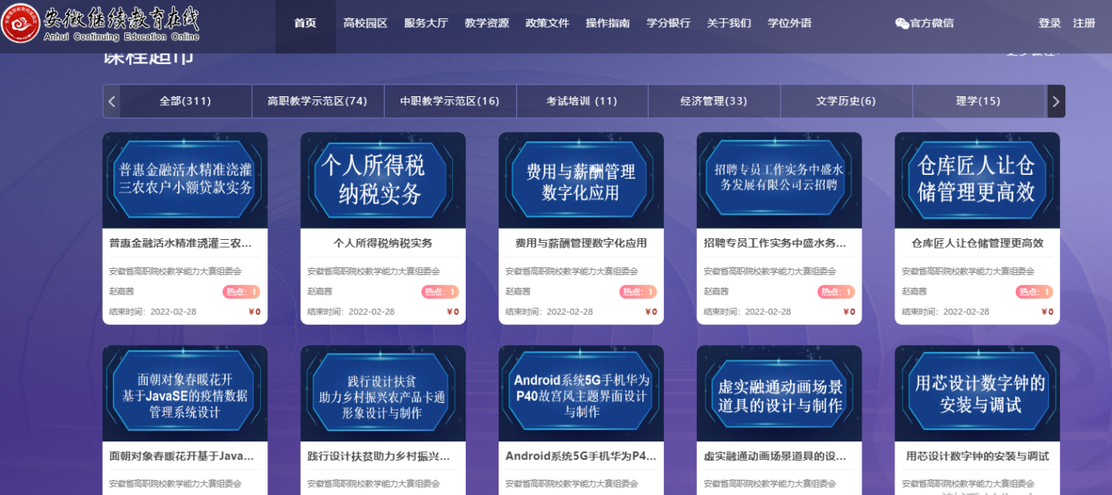Open the 服务大厅 navigation item
Viewport: 1112px width, 495px height.
pos(426,23)
